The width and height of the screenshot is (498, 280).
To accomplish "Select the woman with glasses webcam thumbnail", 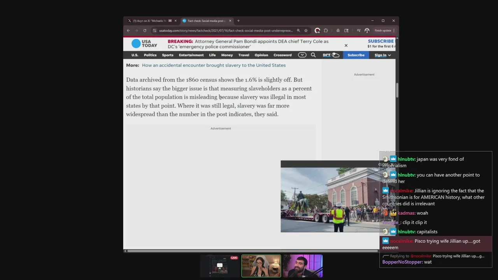I will click(x=261, y=266).
